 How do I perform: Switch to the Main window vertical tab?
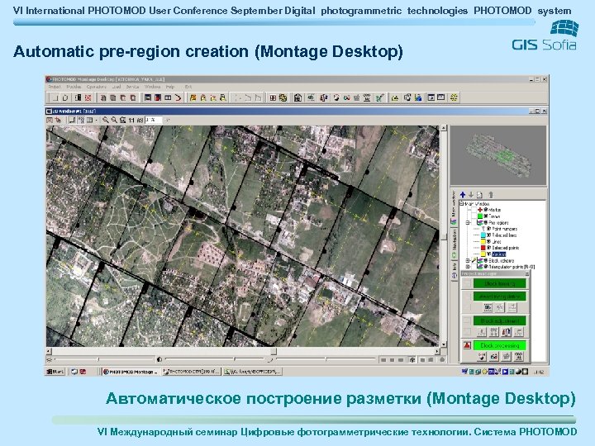454,207
